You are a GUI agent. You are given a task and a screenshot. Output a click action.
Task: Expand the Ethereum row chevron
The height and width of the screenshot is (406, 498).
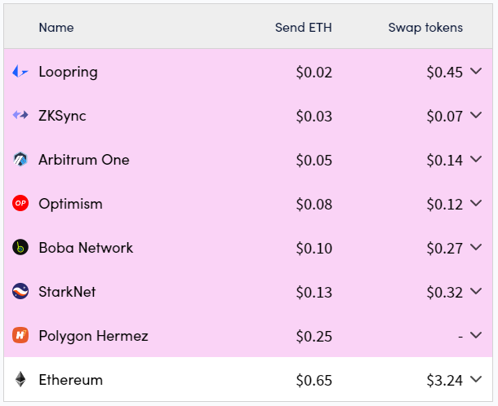coord(476,379)
